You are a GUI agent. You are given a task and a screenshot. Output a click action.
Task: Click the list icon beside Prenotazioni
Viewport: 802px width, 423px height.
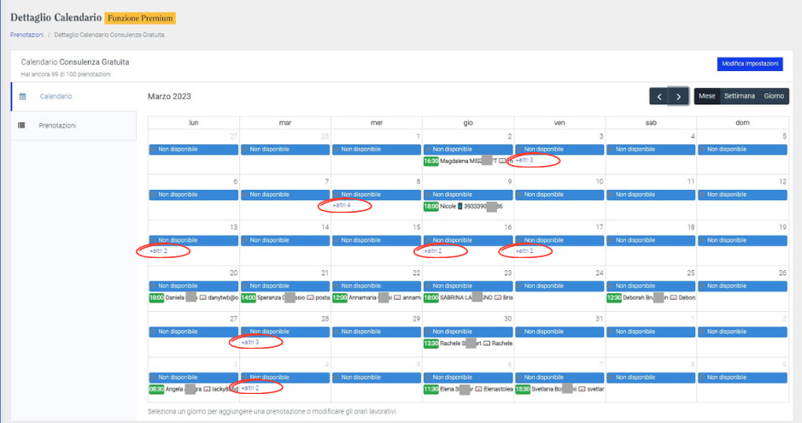pos(23,126)
